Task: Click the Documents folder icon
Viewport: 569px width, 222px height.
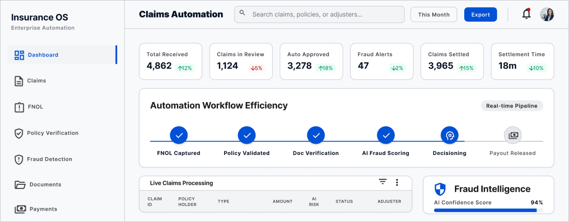Action: coord(20,185)
